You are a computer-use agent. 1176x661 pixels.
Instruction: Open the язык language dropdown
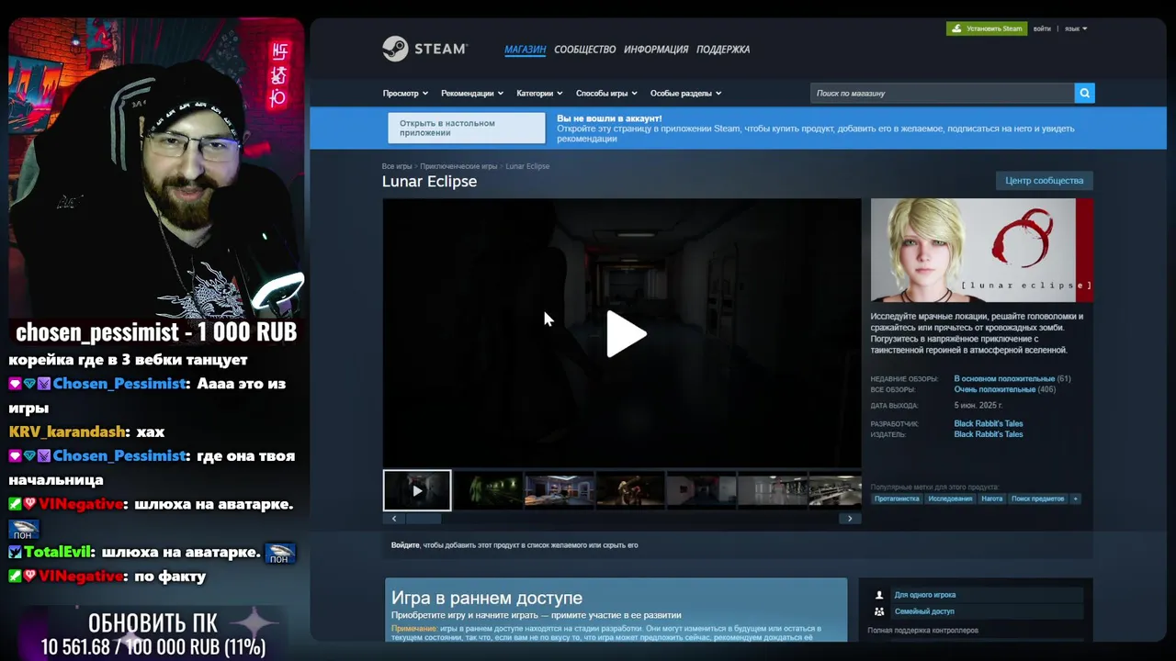pyautogui.click(x=1075, y=28)
